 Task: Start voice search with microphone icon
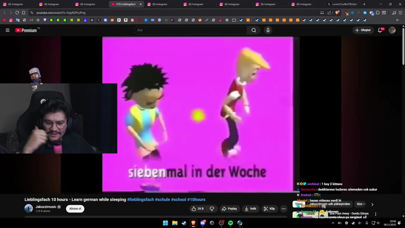pyautogui.click(x=268, y=30)
